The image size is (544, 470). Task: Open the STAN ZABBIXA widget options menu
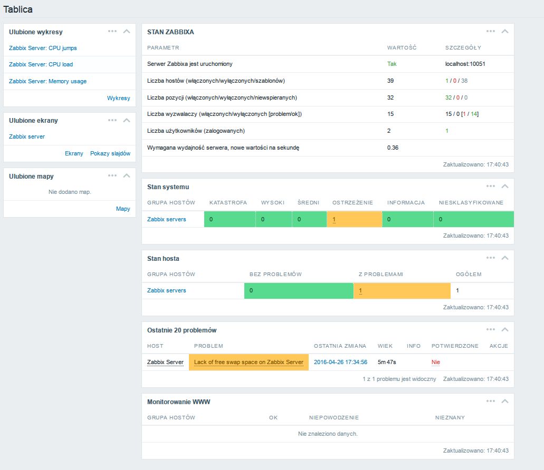(491, 31)
